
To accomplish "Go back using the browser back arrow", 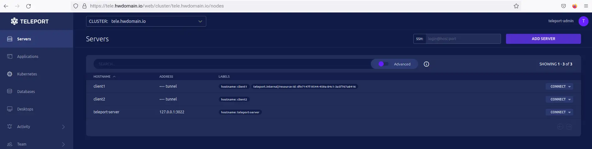I will [x=6, y=6].
